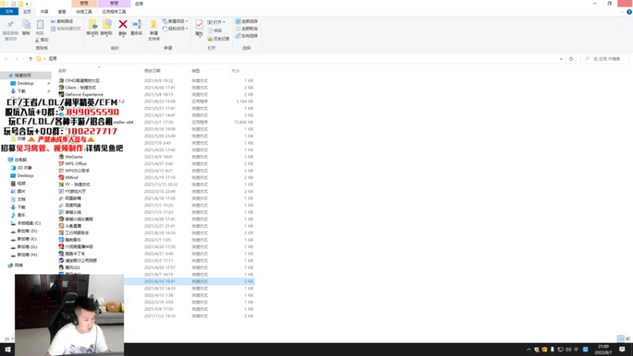Image resolution: width=633 pixels, height=356 pixels.
Task: Open the File (文件) menu tab
Action: click(x=9, y=12)
